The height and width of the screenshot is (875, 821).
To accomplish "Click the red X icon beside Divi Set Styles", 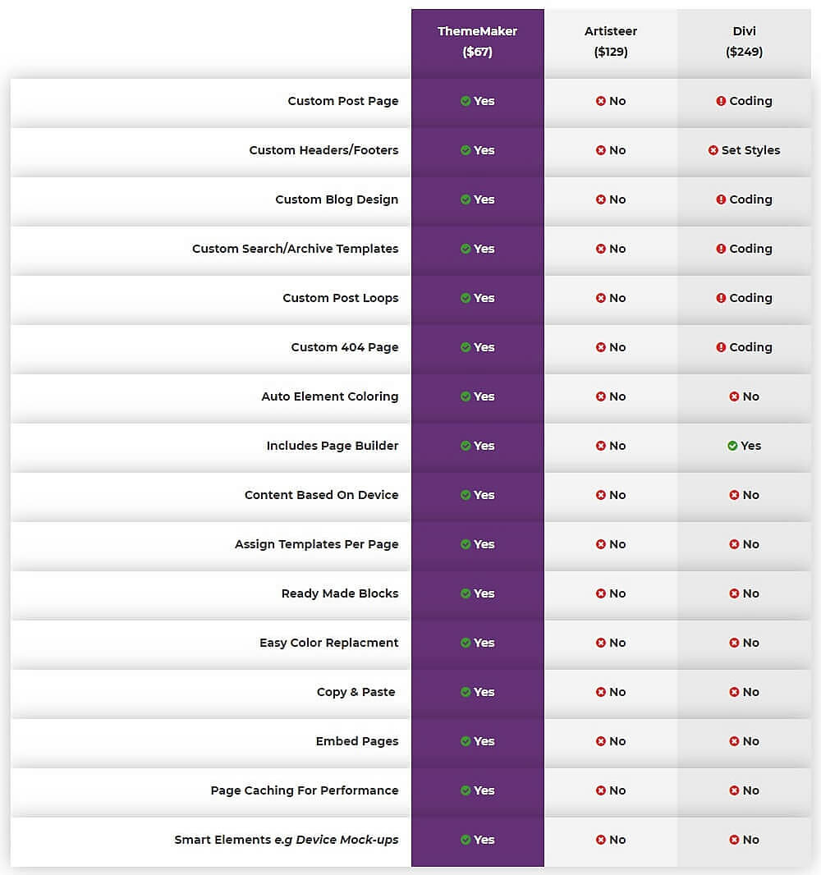I will tap(713, 150).
